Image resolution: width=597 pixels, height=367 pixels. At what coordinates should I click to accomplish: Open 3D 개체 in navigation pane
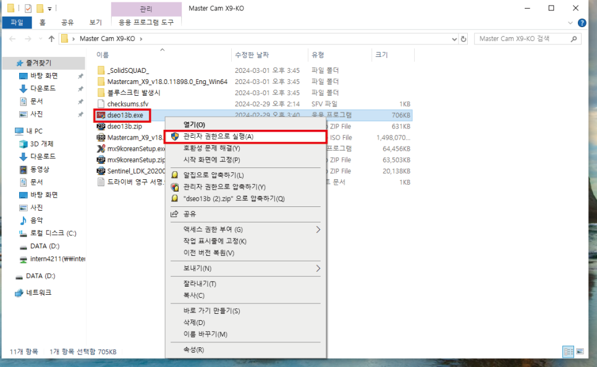(x=41, y=144)
